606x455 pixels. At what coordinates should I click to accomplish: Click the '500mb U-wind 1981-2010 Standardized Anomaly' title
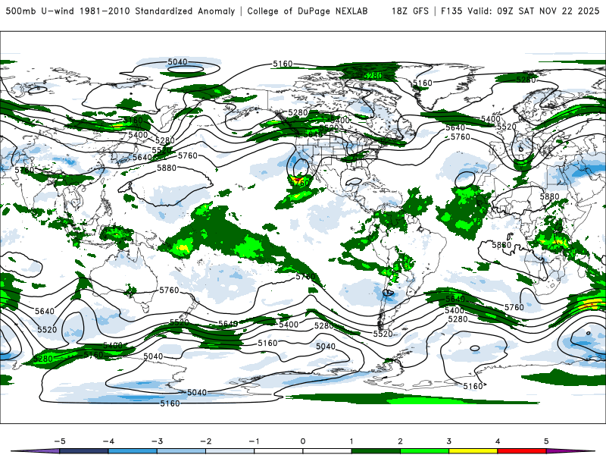(120, 11)
